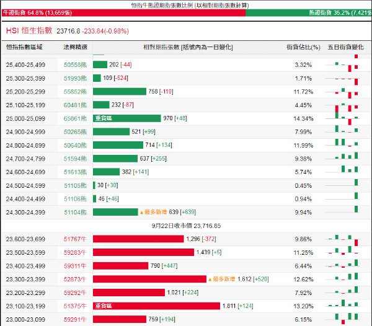
Task: Select the 1,439 [+5] contract count
Action: [209, 252]
